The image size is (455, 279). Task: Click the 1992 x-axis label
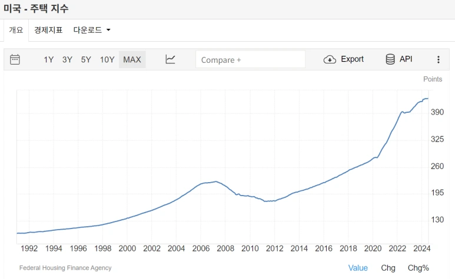click(29, 248)
